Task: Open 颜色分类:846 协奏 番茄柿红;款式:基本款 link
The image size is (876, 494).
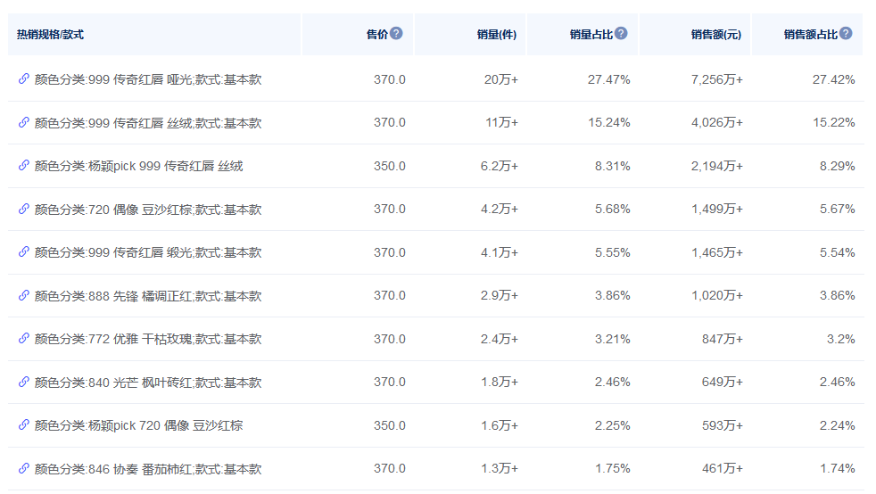Action: tap(148, 469)
